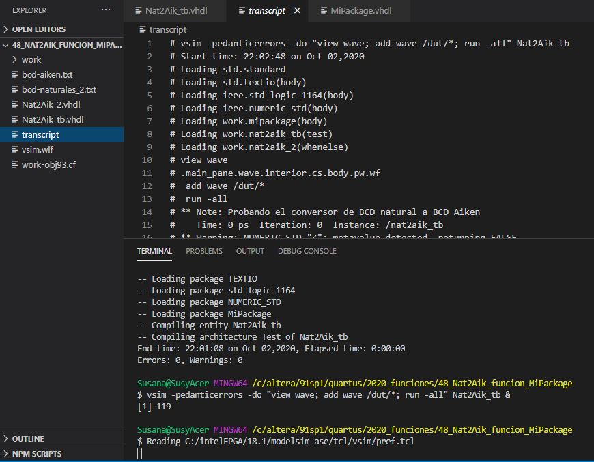Open Explorer more actions ellipsis menu
The height and width of the screenshot is (462, 594).
point(105,10)
